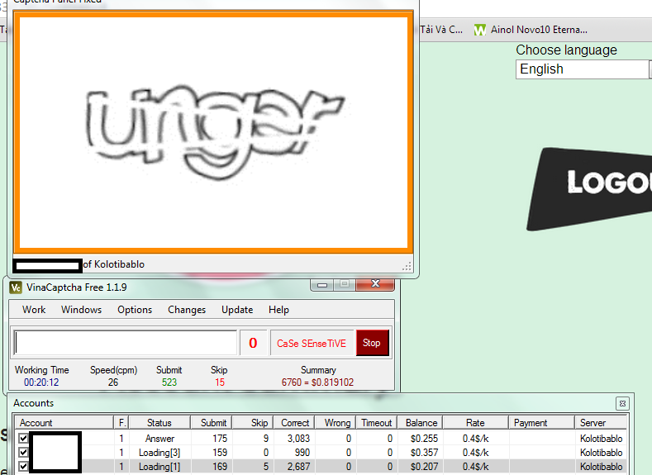Minimize the VinaCaptcha window
Screen dimensions: 652x475
coord(322,284)
